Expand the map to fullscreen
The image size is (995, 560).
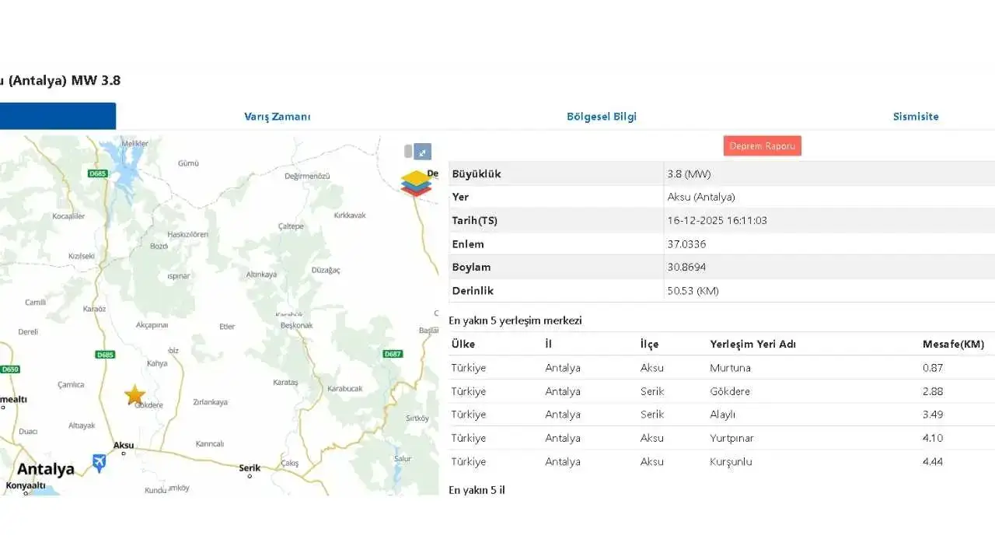(422, 152)
